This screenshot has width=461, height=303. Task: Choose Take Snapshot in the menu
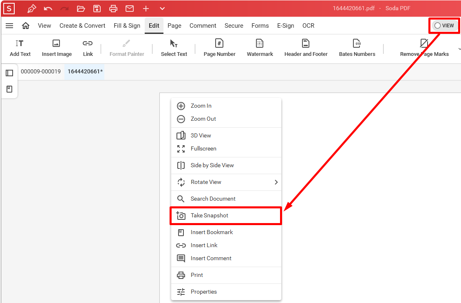(226, 216)
